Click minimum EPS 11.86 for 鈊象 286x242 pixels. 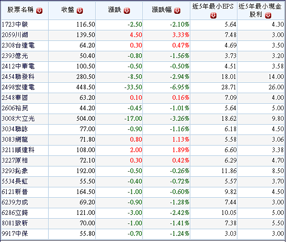(x=229, y=171)
